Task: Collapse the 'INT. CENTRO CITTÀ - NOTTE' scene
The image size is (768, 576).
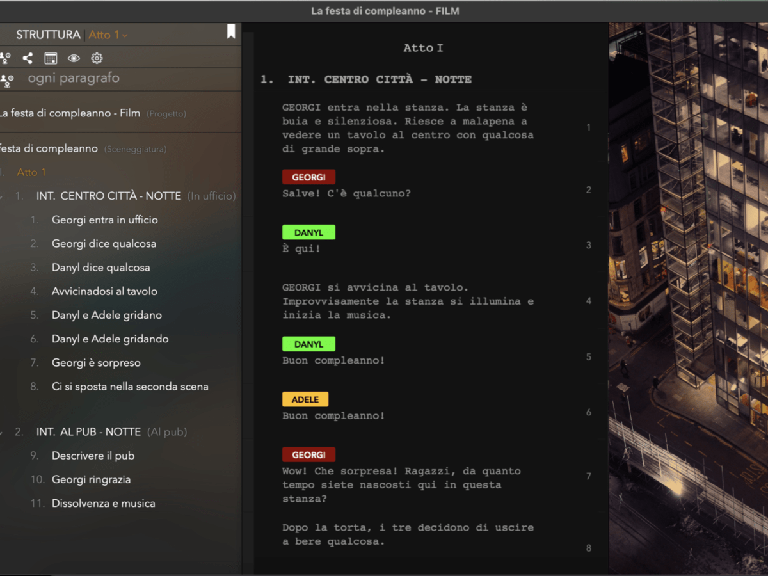Action: [x=2, y=196]
